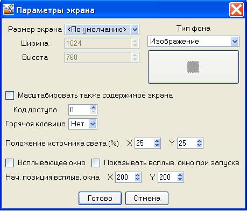Viewport: 247px width, 211px height.
Task: Click the Отмена button
Action: (147, 198)
